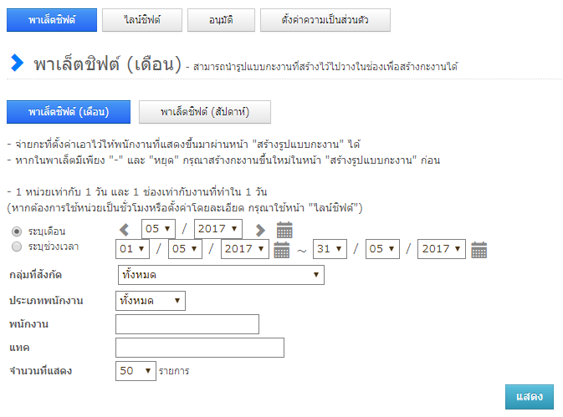Open year 2017 dropdown in ระบุเดือน row
This screenshot has height=417, width=563.
tap(218, 229)
